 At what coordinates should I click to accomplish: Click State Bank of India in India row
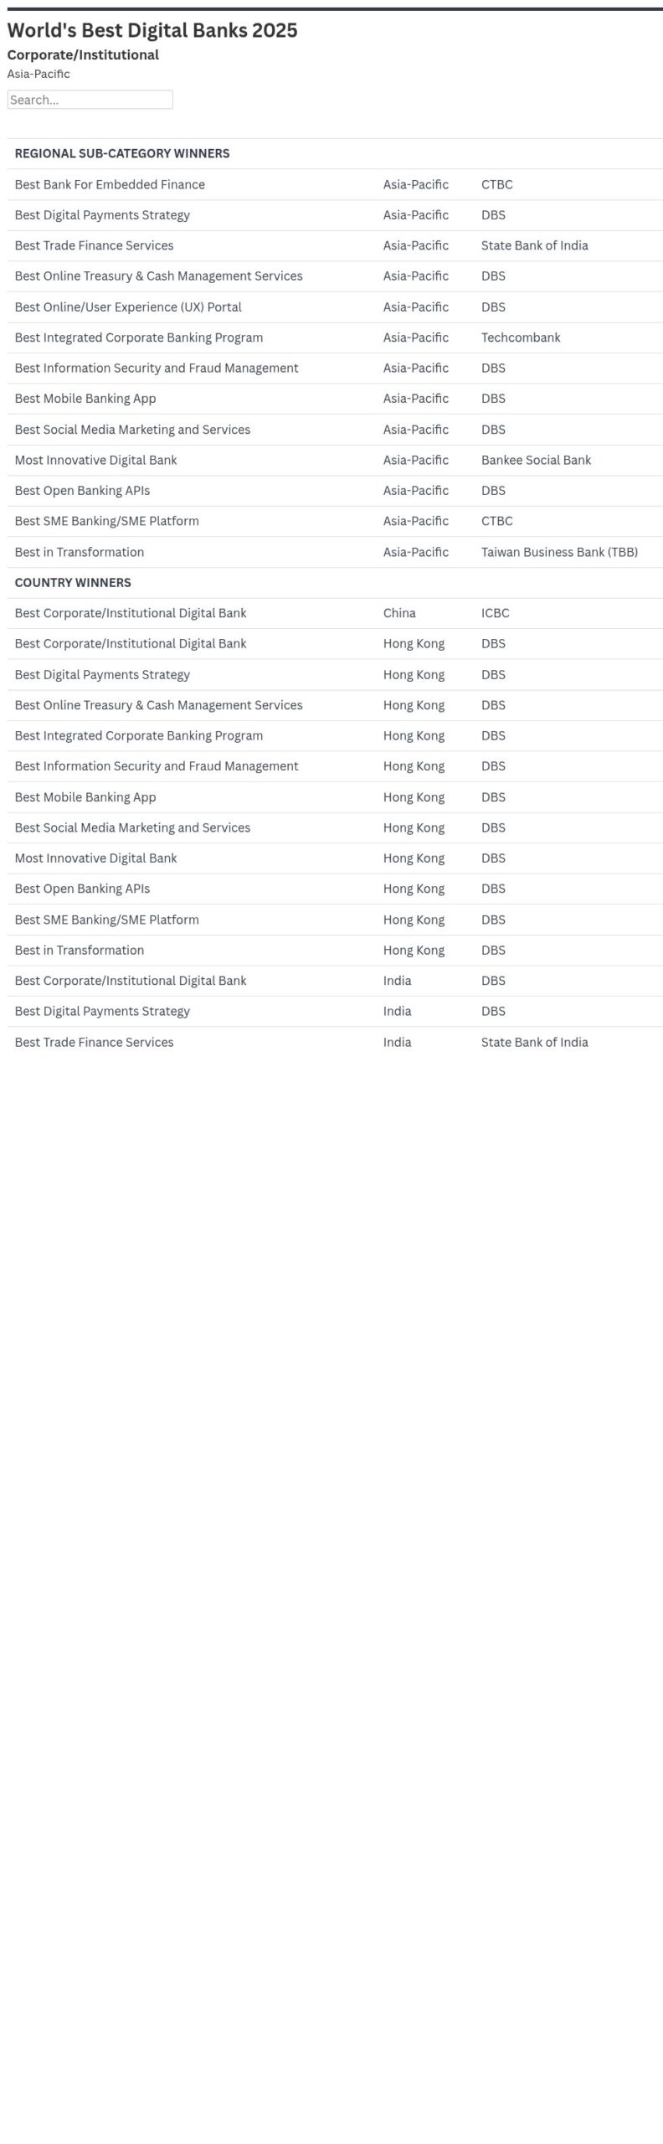(x=534, y=1042)
